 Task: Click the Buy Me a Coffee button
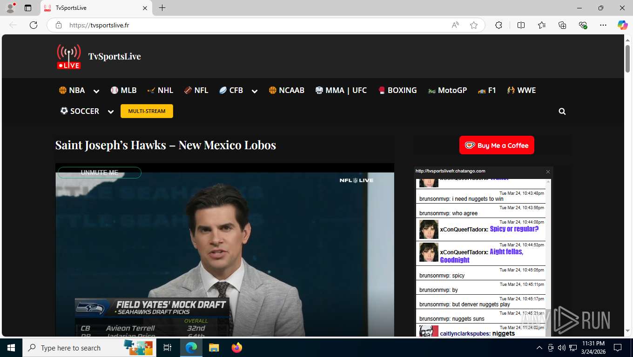497,145
